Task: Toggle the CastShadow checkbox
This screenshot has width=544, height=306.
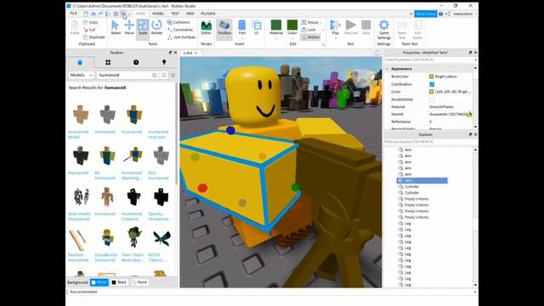Action: (x=432, y=84)
